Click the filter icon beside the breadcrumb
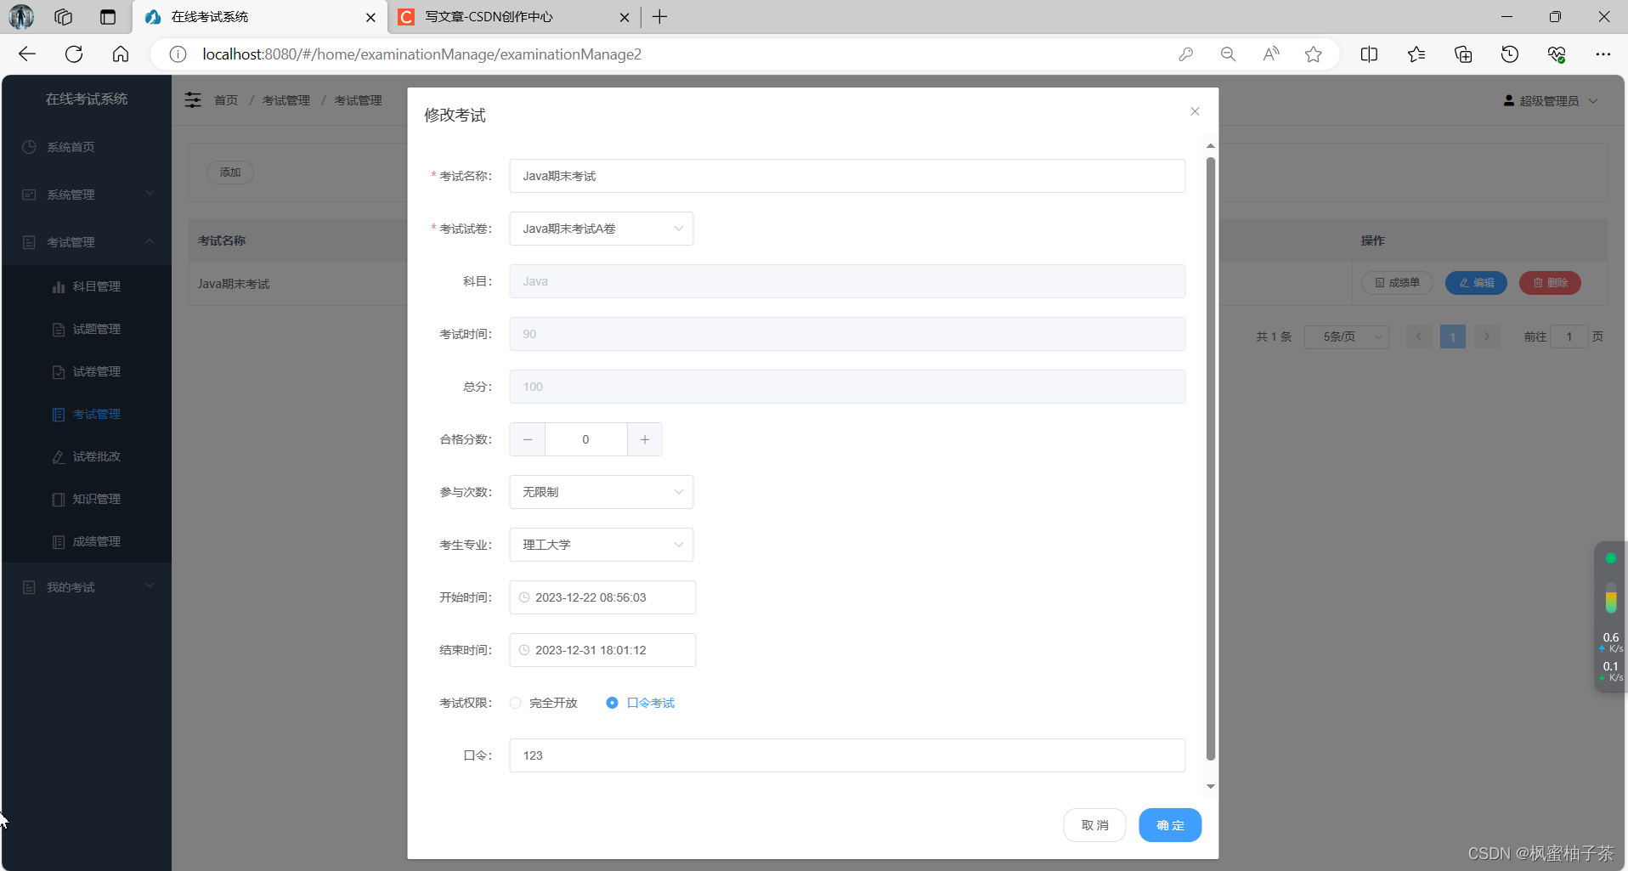The image size is (1628, 871). click(x=193, y=99)
